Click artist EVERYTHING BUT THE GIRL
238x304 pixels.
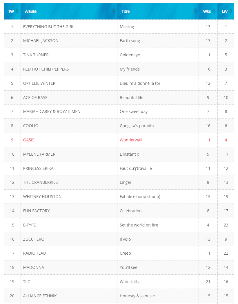pyautogui.click(x=49, y=27)
